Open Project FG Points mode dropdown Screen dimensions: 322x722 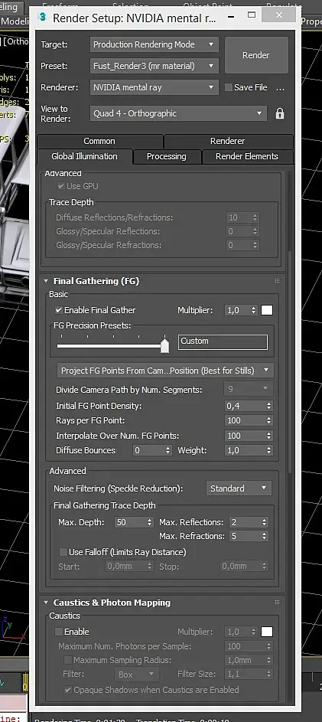click(x=165, y=371)
